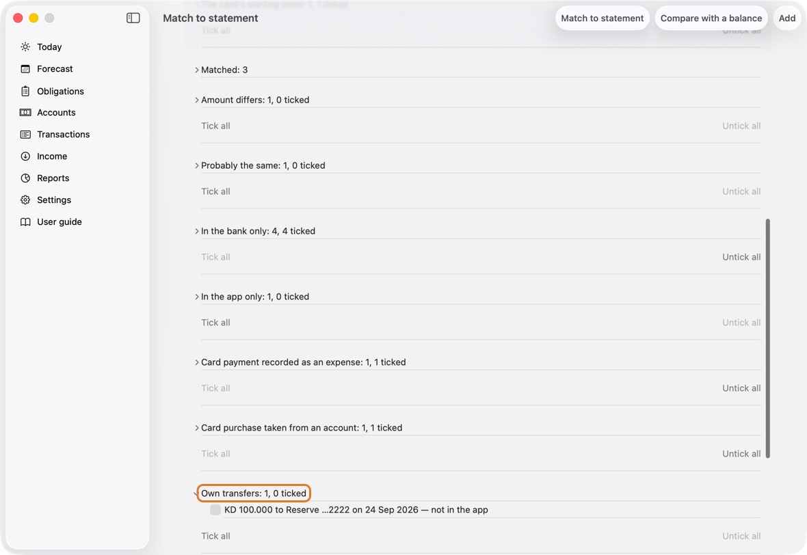
Task: Tick all under Probably the same
Action: tap(215, 191)
